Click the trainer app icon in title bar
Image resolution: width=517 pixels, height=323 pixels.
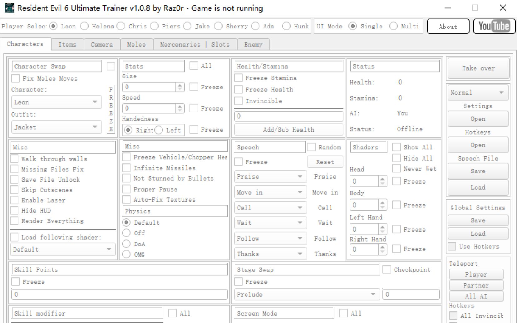coord(9,8)
